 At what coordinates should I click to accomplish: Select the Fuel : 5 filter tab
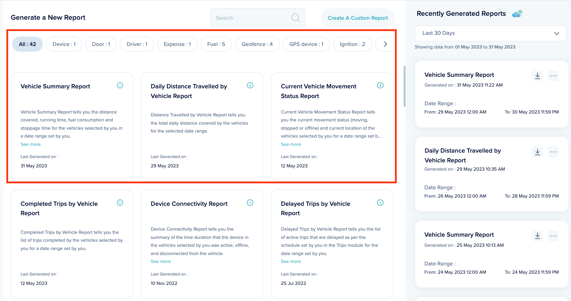[x=216, y=44]
